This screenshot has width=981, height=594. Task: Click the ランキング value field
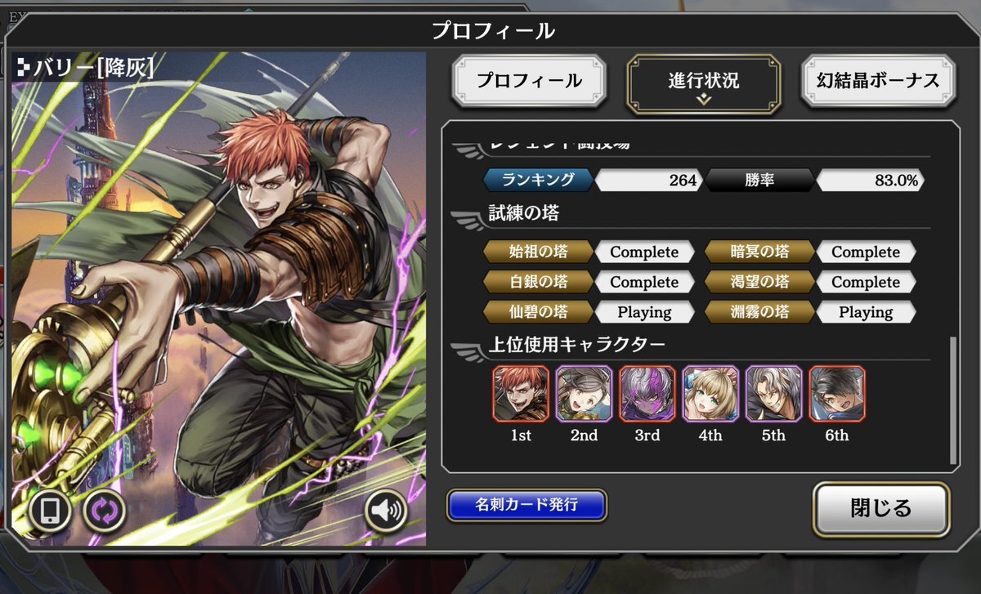click(648, 181)
